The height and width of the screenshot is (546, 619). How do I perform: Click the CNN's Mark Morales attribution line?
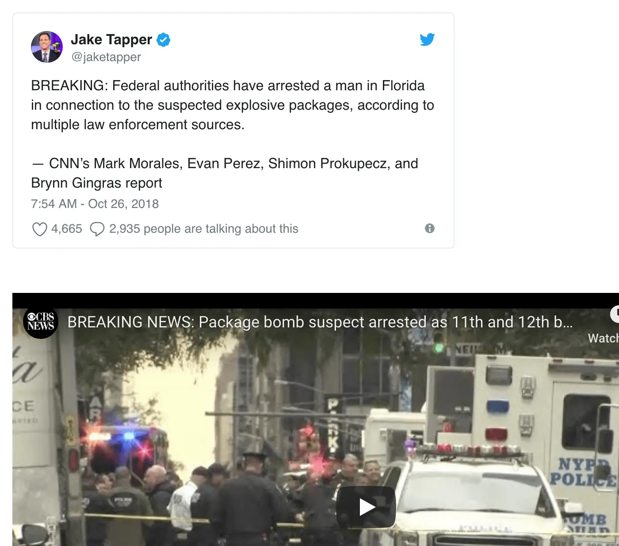tap(225, 173)
